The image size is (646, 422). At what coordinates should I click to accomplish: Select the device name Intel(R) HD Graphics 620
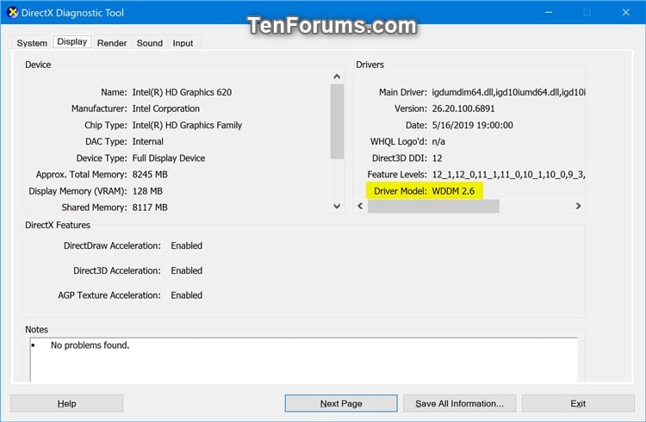[x=182, y=92]
